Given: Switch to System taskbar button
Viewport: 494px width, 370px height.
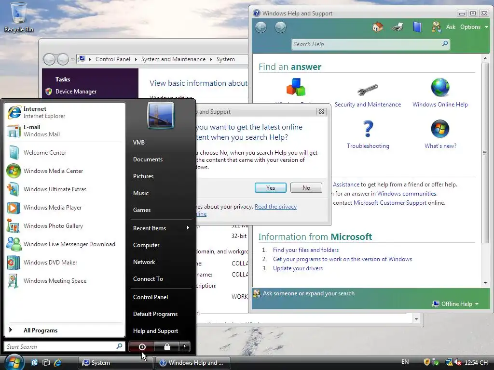Looking at the screenshot, I should pyautogui.click(x=115, y=363).
